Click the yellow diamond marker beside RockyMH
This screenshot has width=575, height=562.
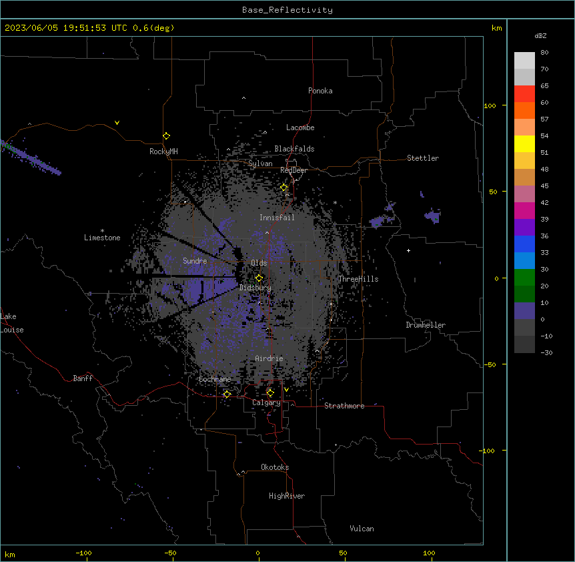pyautogui.click(x=166, y=136)
